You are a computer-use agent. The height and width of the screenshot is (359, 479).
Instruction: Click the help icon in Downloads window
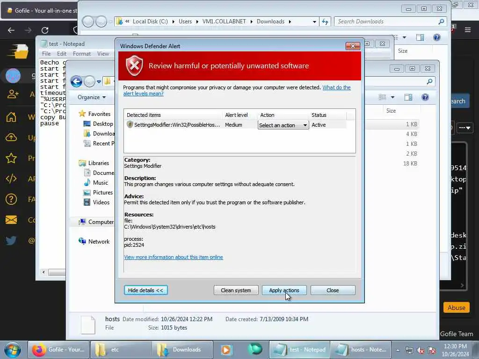pos(437,37)
